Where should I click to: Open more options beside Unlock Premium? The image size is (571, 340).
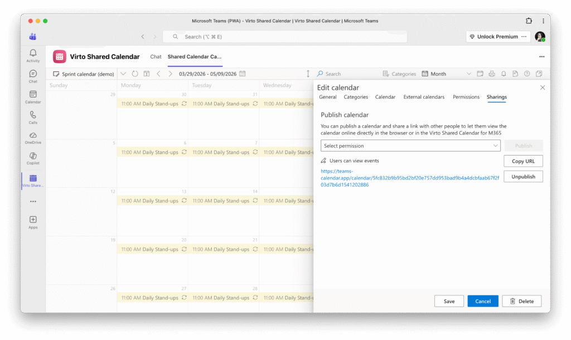[x=524, y=36]
